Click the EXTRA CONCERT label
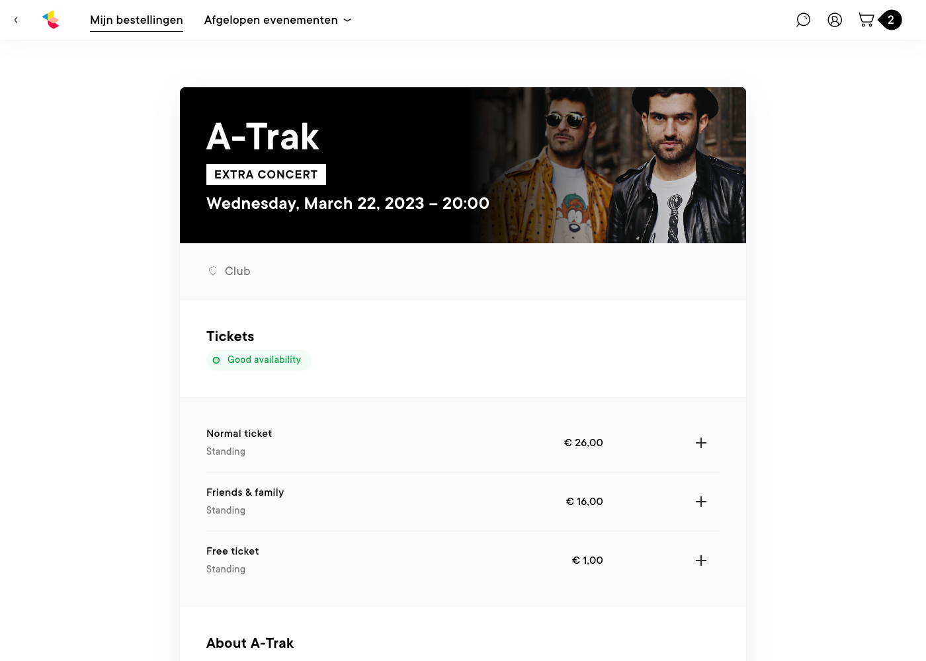Viewport: 926px width, 661px height. pyautogui.click(x=266, y=175)
